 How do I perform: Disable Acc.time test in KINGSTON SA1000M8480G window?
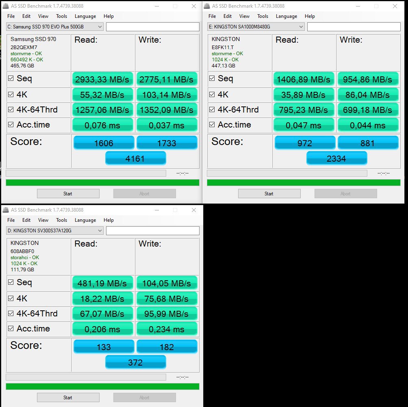click(212, 125)
